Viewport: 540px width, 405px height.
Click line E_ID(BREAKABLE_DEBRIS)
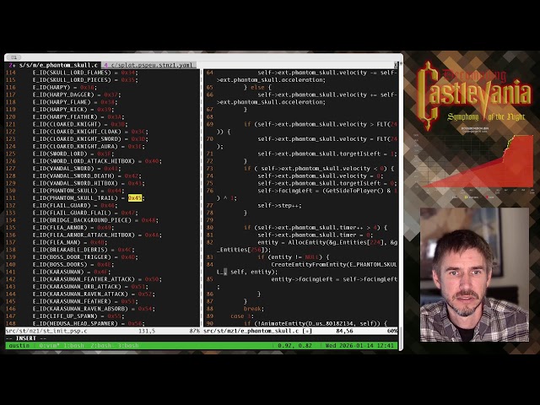tap(84, 250)
